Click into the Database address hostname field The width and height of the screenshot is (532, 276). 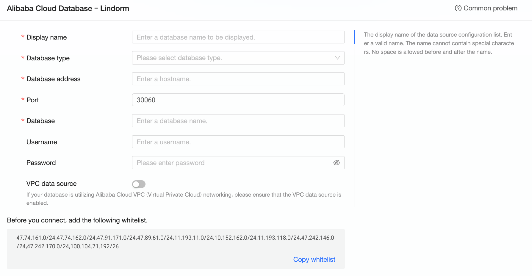238,79
